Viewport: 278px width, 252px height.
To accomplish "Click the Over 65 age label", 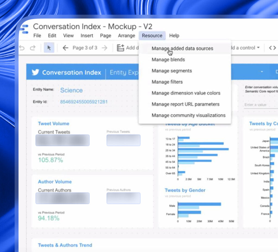I will click(170, 173).
